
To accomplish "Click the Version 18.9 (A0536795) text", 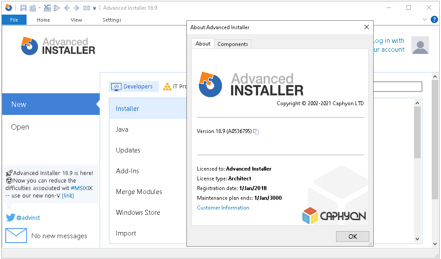I will point(224,131).
